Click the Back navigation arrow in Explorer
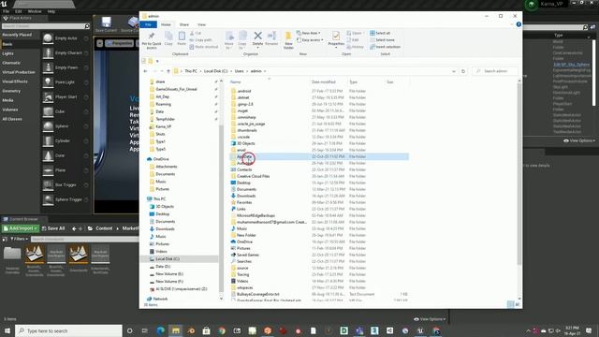599x337 pixels. point(146,71)
